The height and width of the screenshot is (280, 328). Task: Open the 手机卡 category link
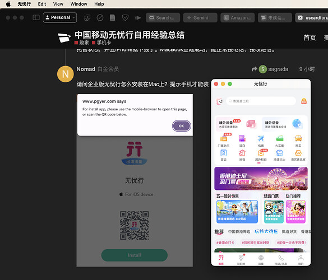coord(101,43)
